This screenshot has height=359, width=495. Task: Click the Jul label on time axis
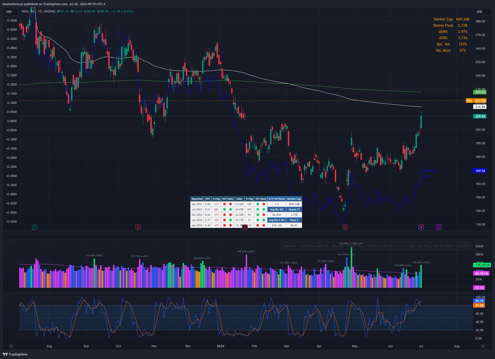click(422, 347)
